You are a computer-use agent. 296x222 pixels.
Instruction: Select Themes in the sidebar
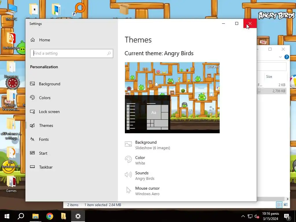click(42, 125)
